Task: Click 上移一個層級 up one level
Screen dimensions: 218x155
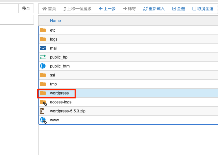Action: coord(77,9)
